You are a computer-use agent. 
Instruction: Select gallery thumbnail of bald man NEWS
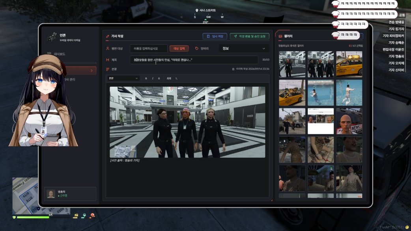tap(349, 121)
